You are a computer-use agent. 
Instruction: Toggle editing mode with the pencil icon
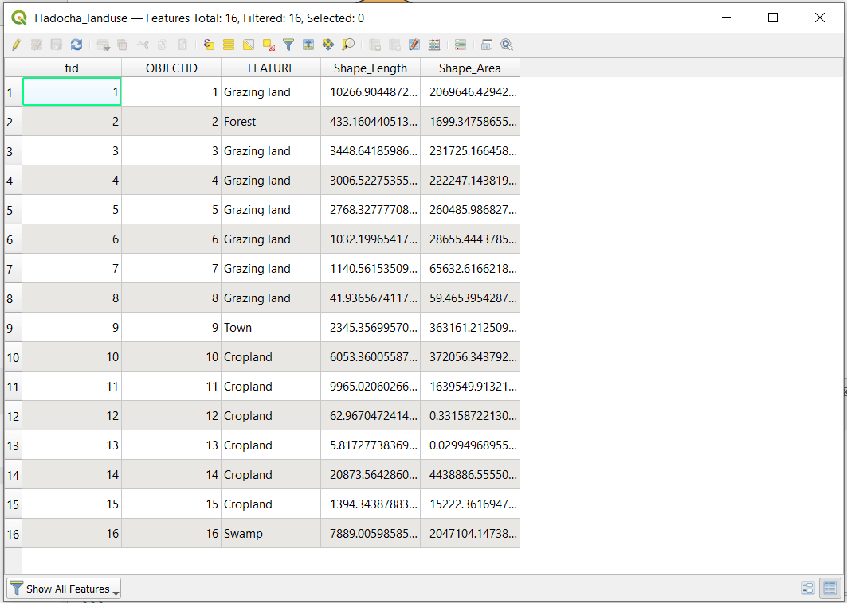click(16, 45)
